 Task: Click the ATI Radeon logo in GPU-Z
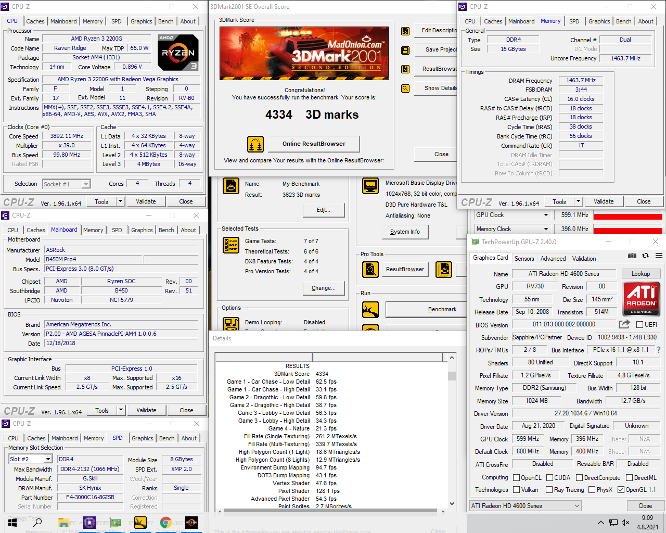click(x=641, y=298)
